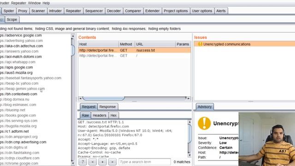Select apis.google.com in site map
Image resolution: width=295 pixels, height=166 pixels.
pos(17,67)
